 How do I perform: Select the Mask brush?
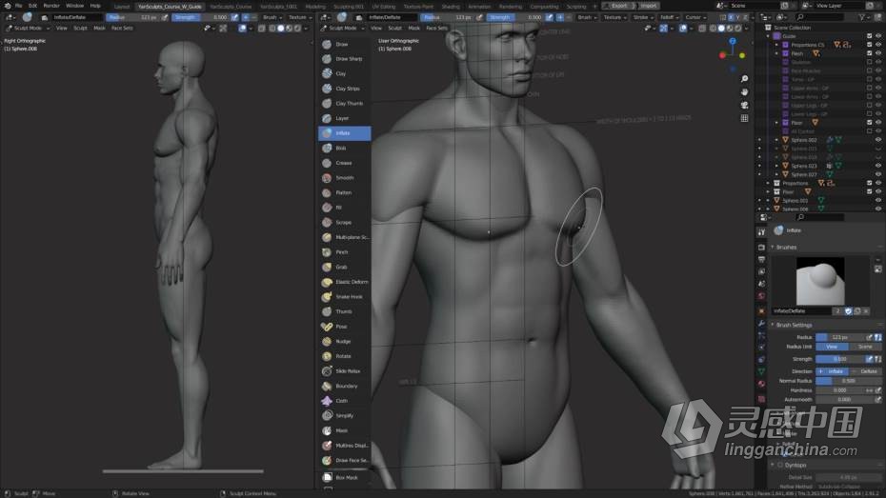tap(345, 430)
